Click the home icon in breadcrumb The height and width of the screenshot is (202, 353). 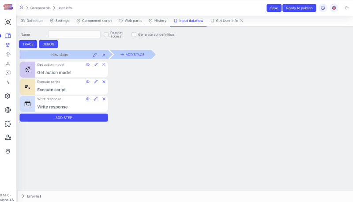[x=21, y=7]
